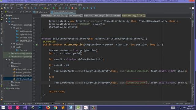This screenshot has width=196, height=110.
Task: Open the Android Profiler tool window
Action: click(x=42, y=104)
